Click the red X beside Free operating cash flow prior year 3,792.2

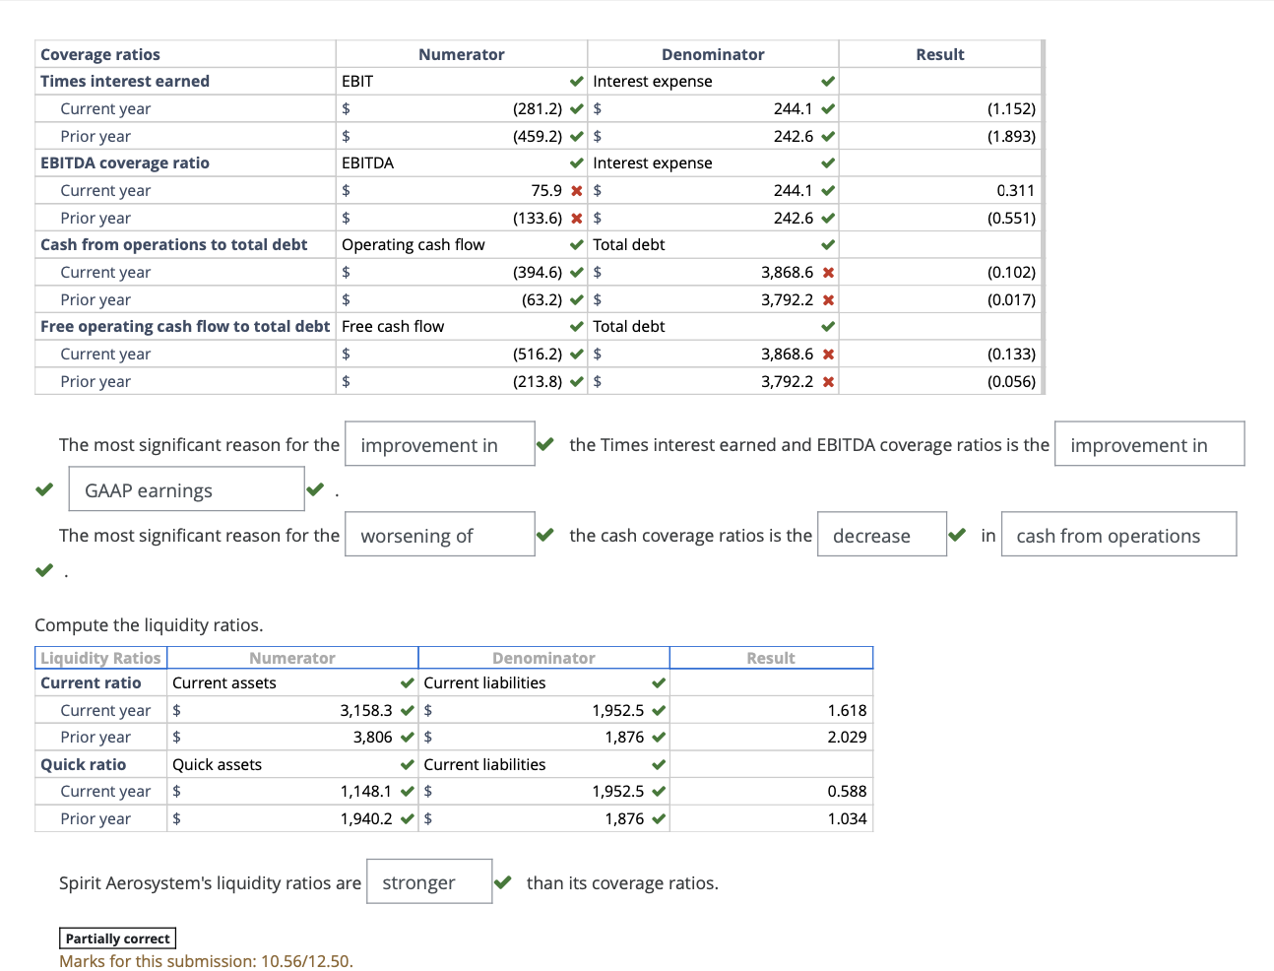pyautogui.click(x=828, y=382)
